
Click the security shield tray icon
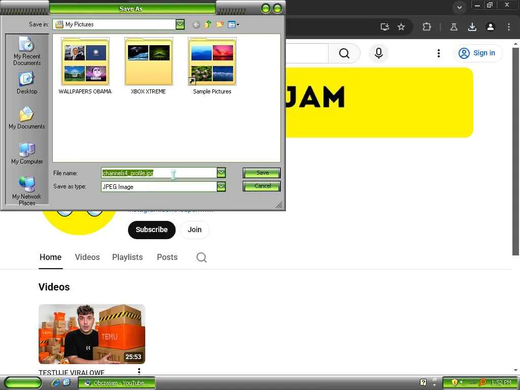point(454,383)
